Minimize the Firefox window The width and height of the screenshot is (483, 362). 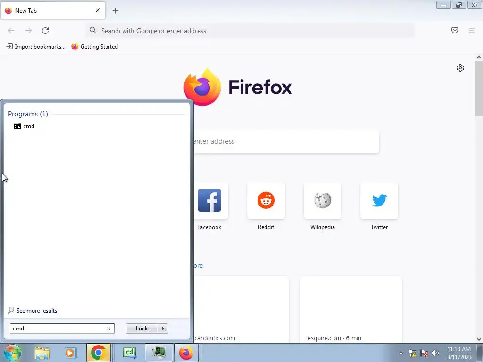point(443,5)
